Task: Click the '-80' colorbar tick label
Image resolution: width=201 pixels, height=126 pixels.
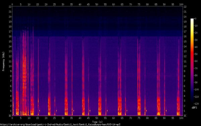Action: pyautogui.click(x=196, y=75)
